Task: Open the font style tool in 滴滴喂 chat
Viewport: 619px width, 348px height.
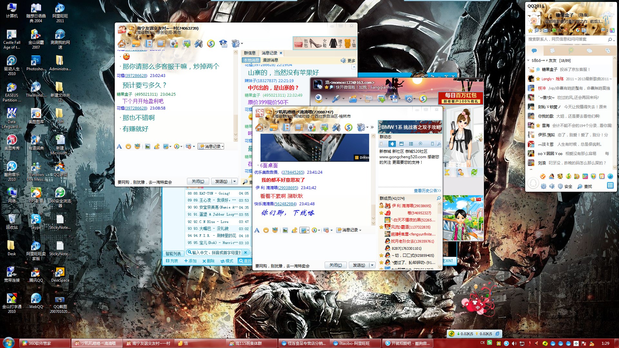Action: point(257,230)
